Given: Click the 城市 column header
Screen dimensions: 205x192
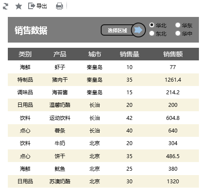Looking at the screenshot, I should (95, 54).
